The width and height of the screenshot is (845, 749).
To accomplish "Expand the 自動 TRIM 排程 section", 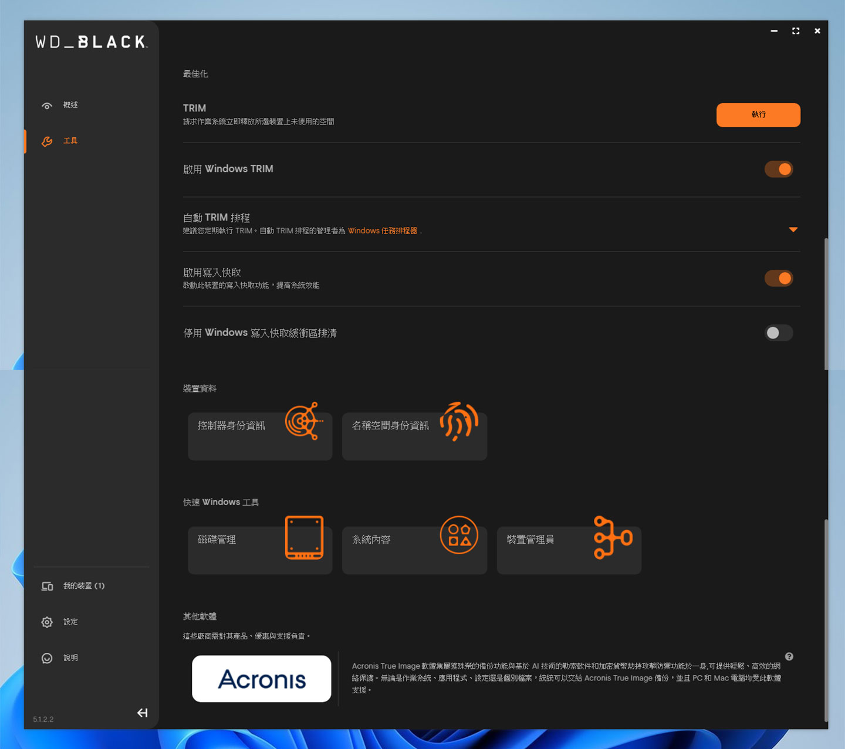I will click(x=793, y=229).
